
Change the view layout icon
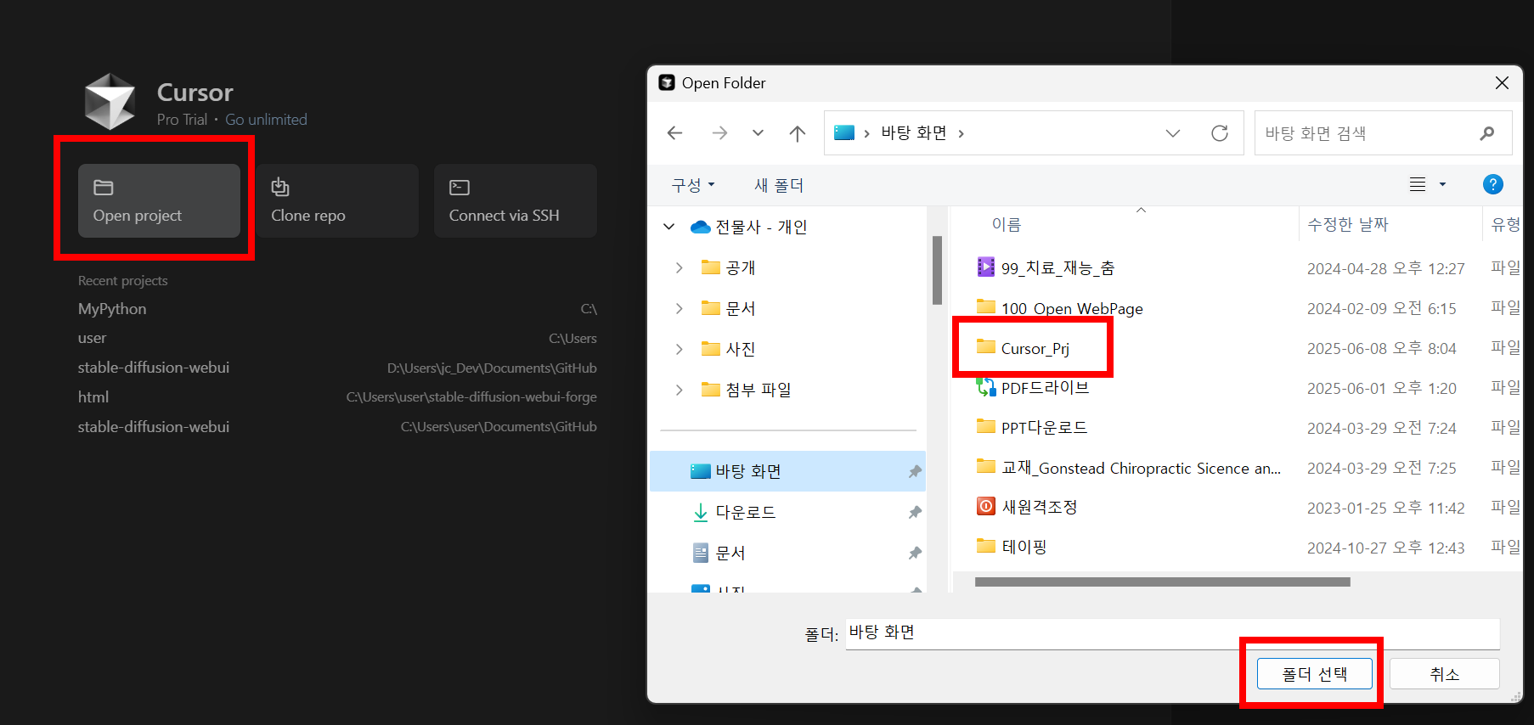(1418, 184)
